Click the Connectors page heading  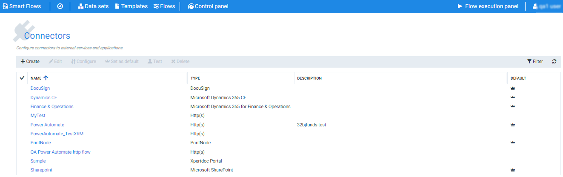[47, 36]
